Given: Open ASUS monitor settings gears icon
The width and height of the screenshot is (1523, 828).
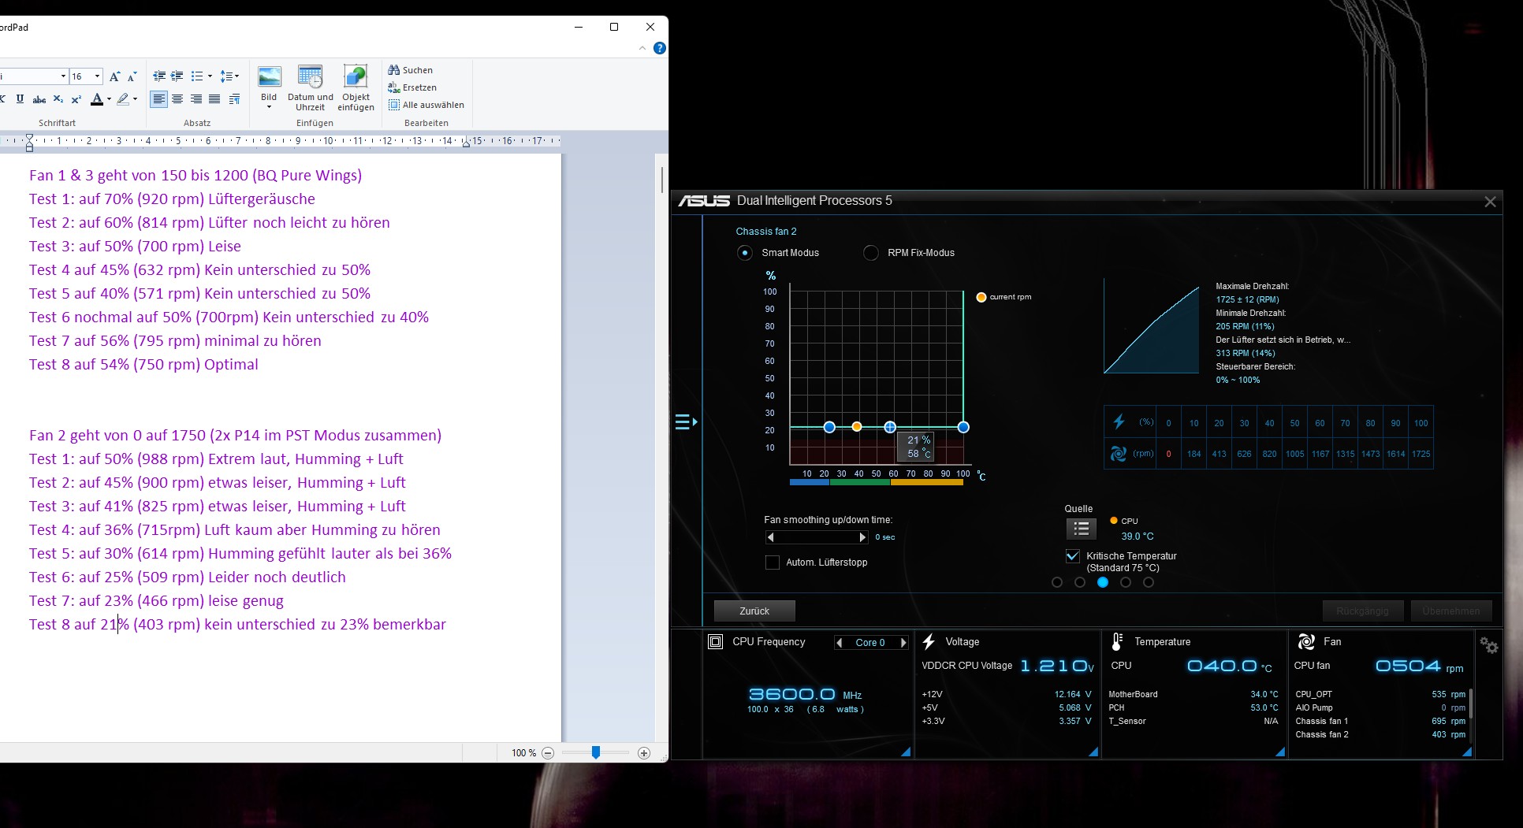Looking at the screenshot, I should (x=1488, y=645).
